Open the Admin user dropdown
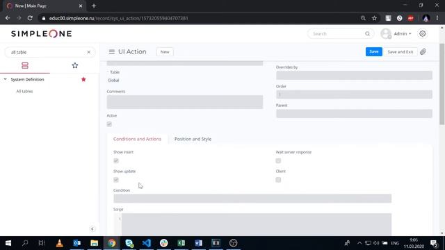Image resolution: width=445 pixels, height=250 pixels. point(403,34)
